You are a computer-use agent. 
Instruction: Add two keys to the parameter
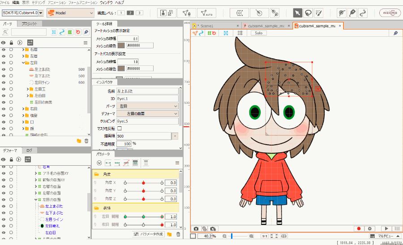108,163
